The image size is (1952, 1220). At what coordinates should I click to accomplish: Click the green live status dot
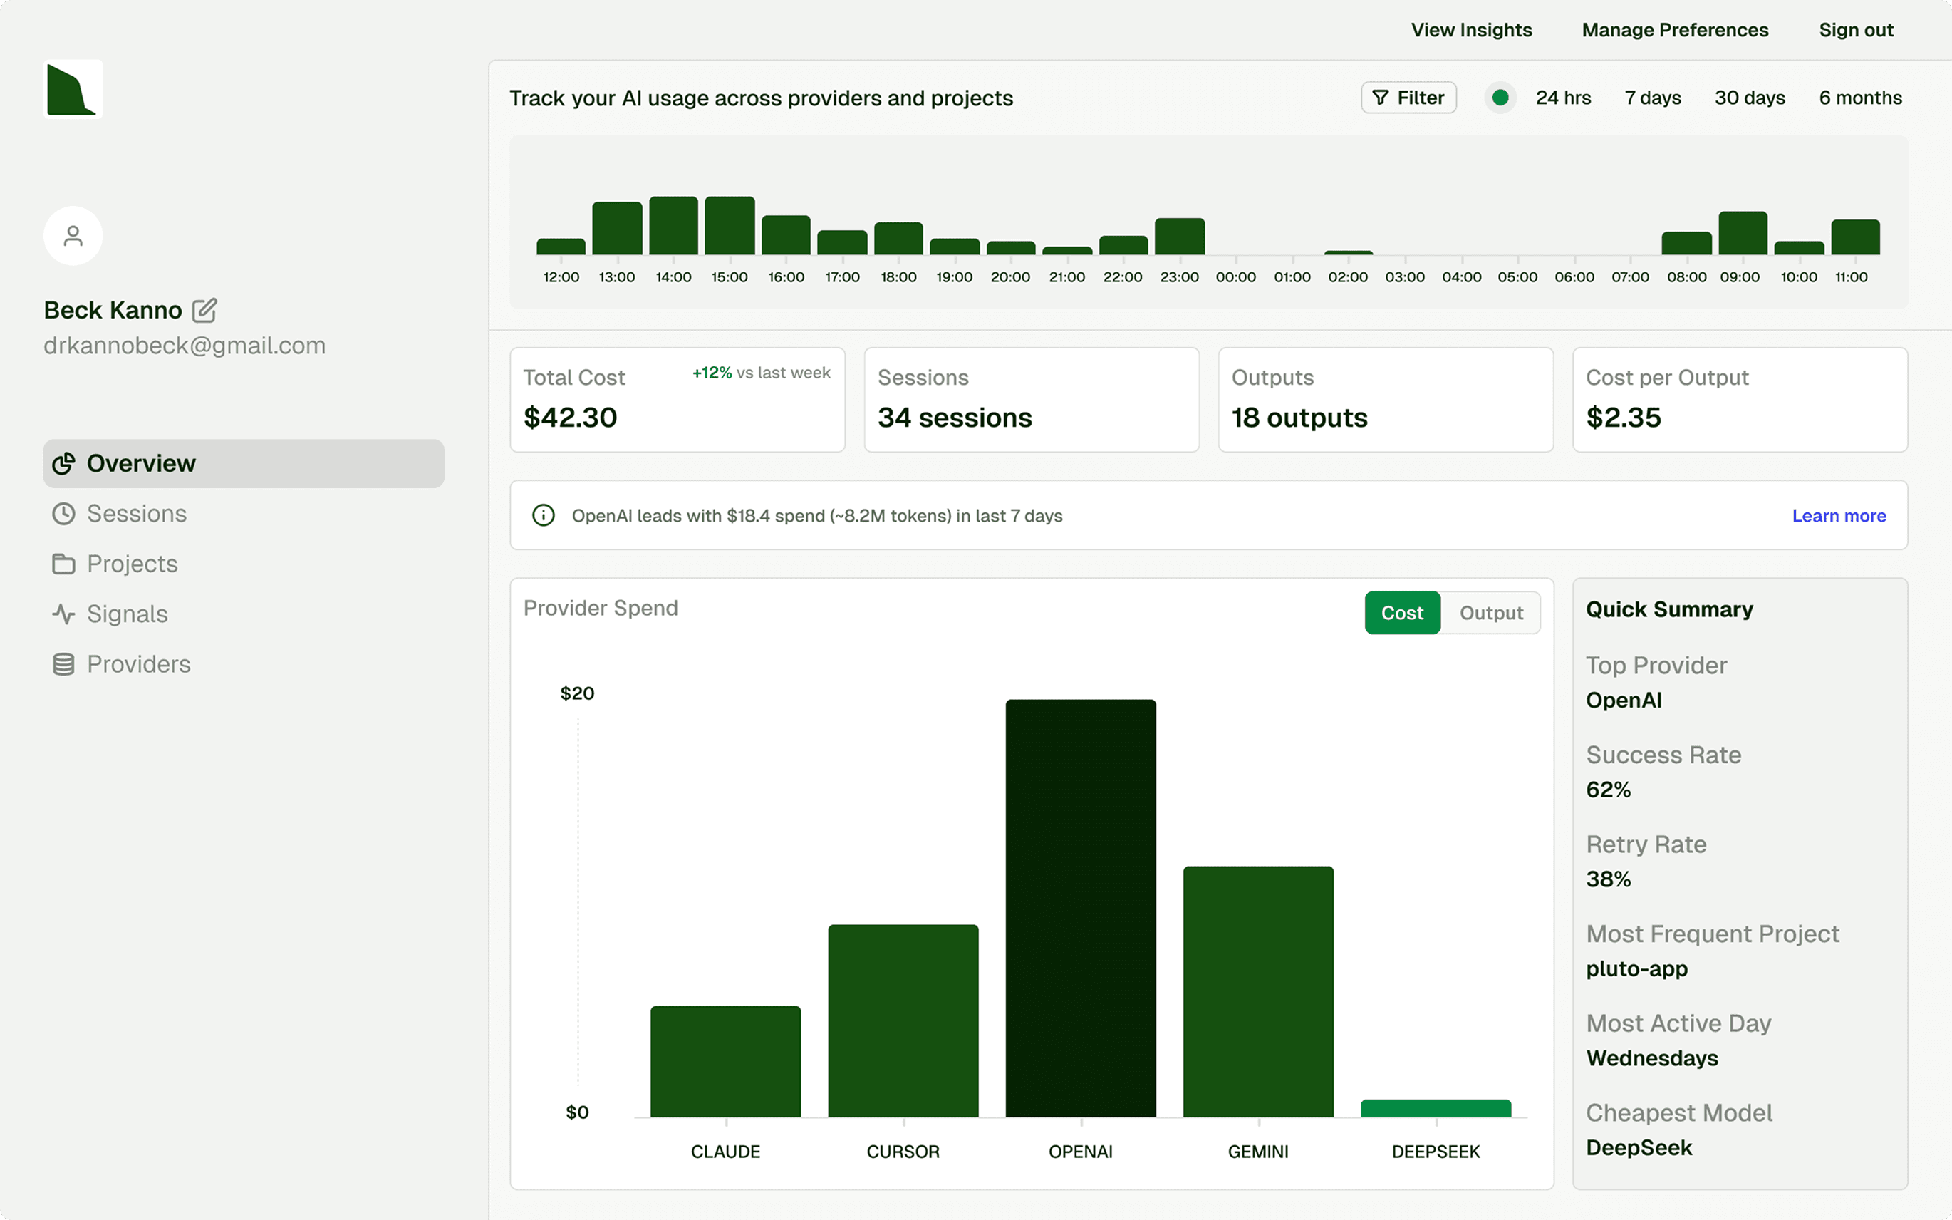(1500, 98)
